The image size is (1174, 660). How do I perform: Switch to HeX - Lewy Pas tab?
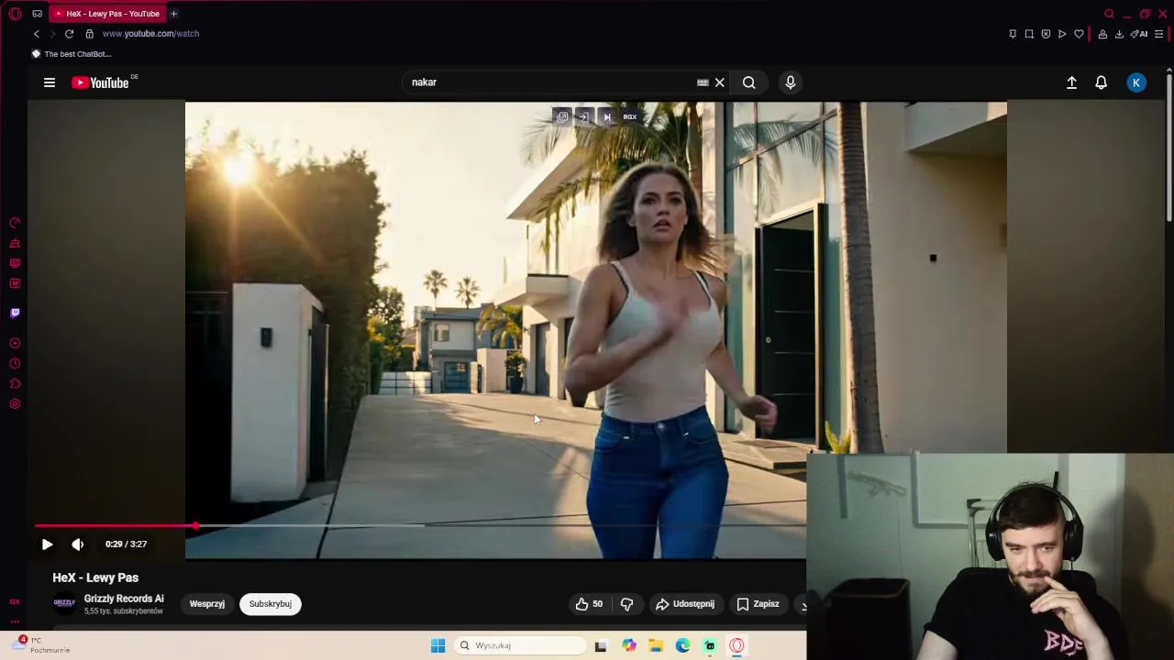coord(105,14)
